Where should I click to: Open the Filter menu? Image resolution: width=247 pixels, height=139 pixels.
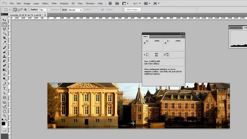[54, 3]
